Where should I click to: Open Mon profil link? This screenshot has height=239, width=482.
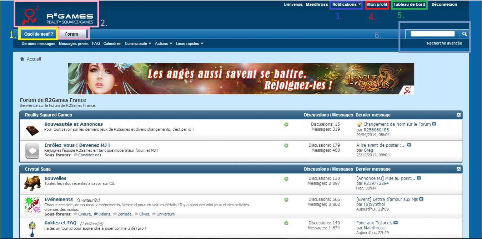coord(377,5)
